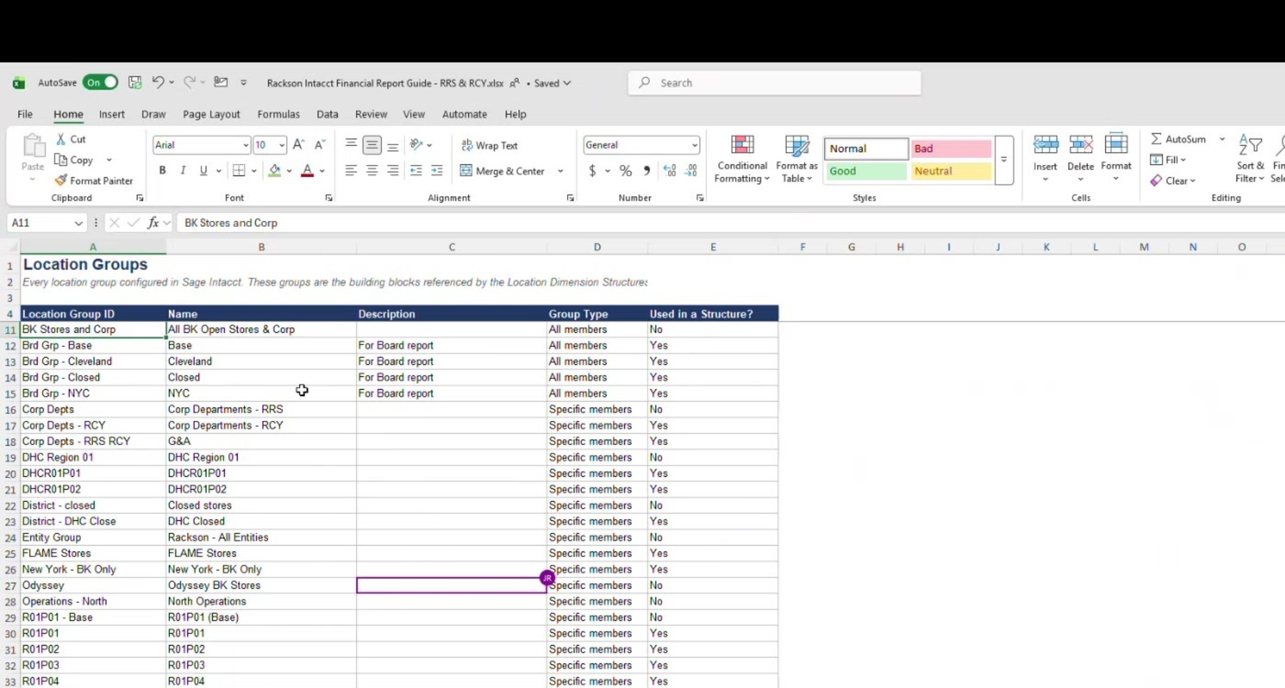The width and height of the screenshot is (1285, 688).
Task: Redo the last action
Action: 190,83
